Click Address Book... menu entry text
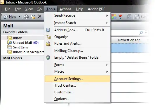The height and width of the screenshot is (110, 155). (x=66, y=30)
